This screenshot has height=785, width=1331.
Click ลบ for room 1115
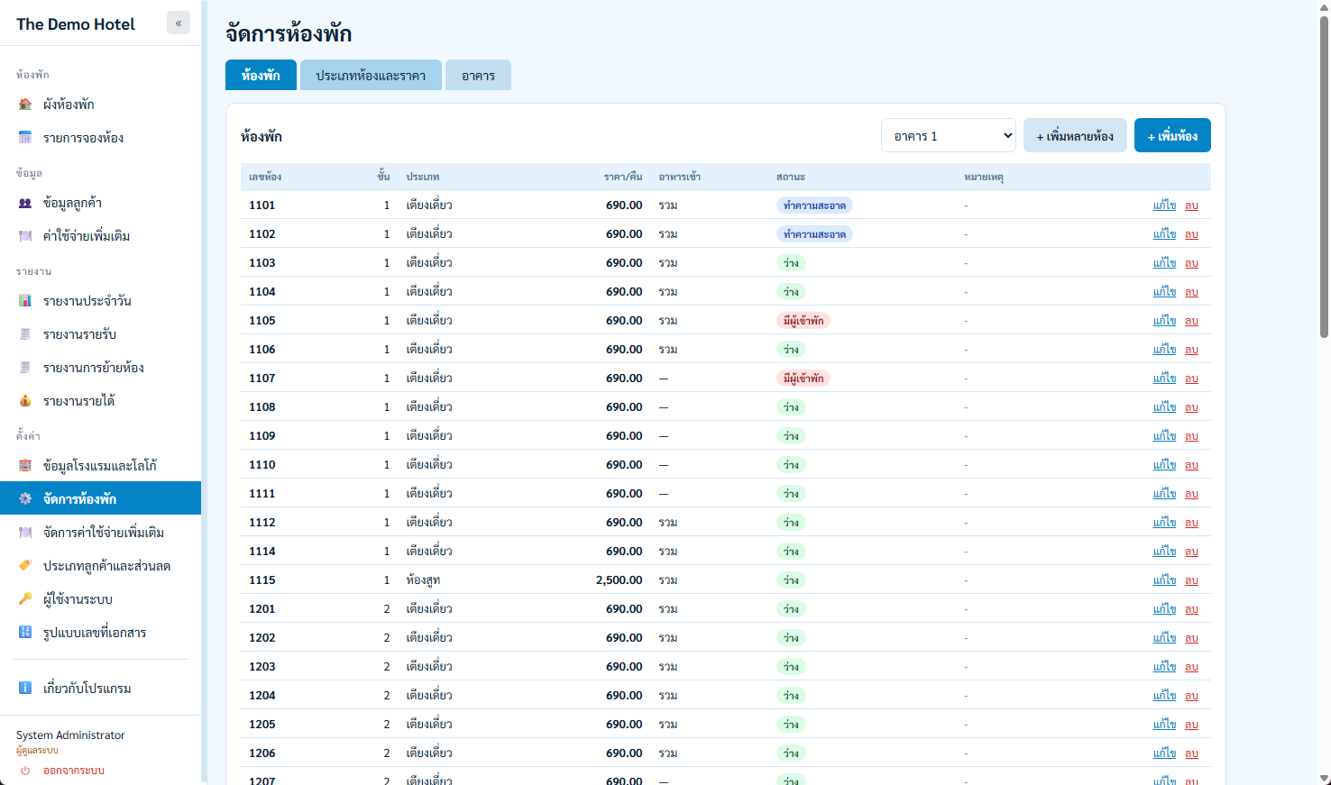[x=1191, y=580]
